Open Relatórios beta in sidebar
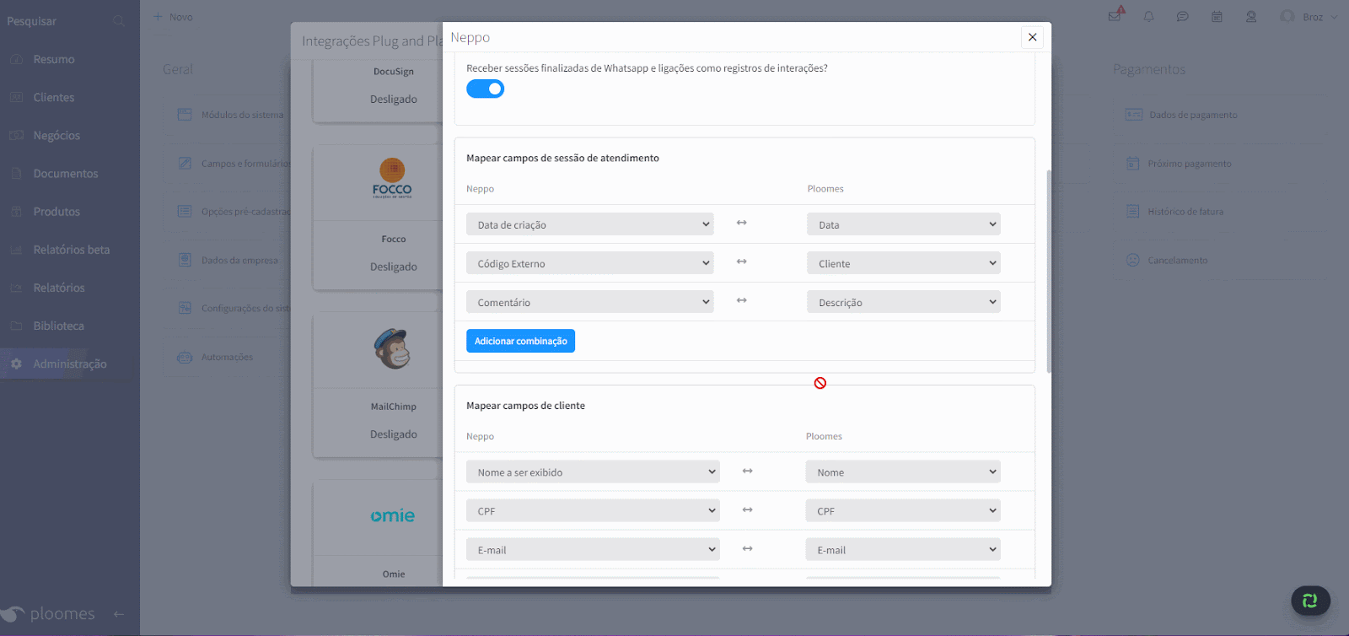This screenshot has height=636, width=1349. point(72,250)
